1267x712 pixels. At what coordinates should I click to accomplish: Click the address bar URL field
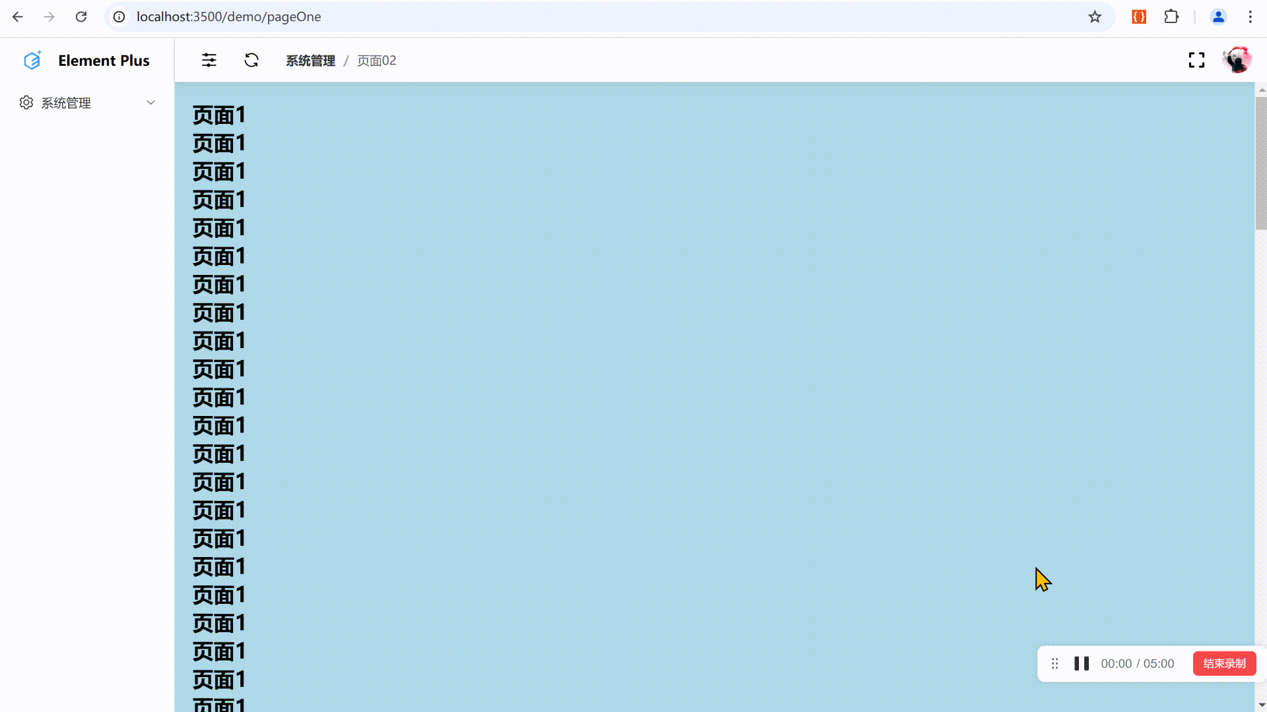(229, 17)
